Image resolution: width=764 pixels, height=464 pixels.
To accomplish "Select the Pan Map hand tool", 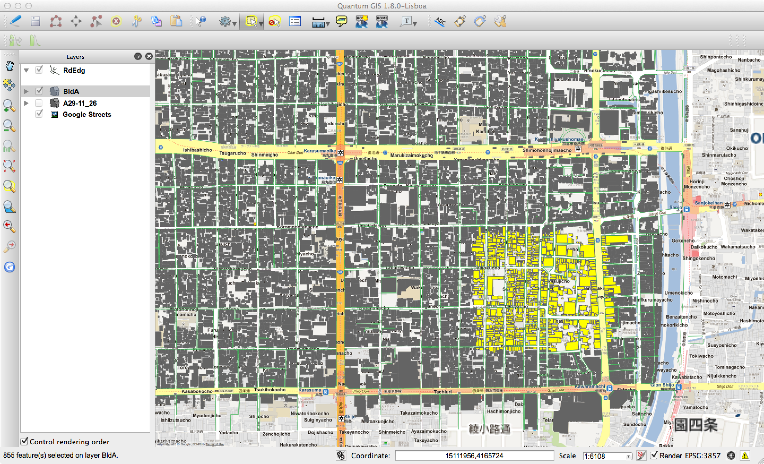I will pos(9,66).
